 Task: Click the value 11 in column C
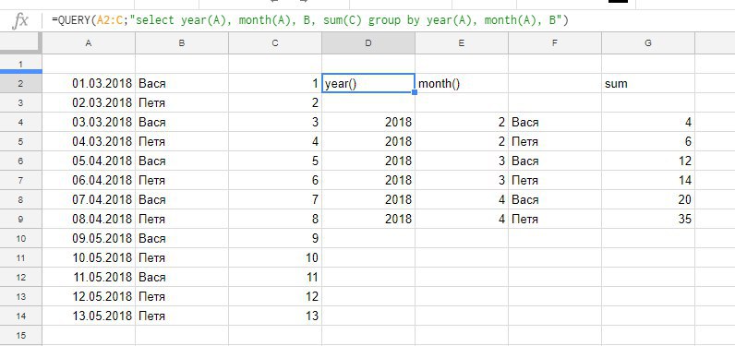point(275,277)
